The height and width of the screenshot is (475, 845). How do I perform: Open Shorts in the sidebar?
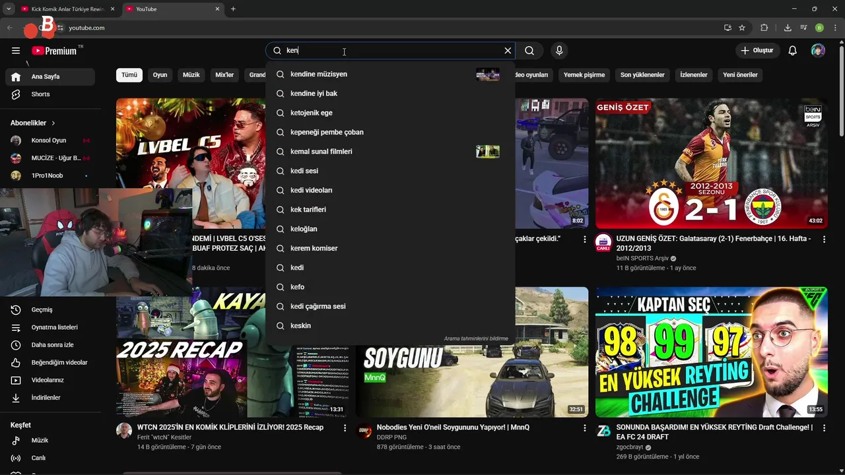[51, 94]
